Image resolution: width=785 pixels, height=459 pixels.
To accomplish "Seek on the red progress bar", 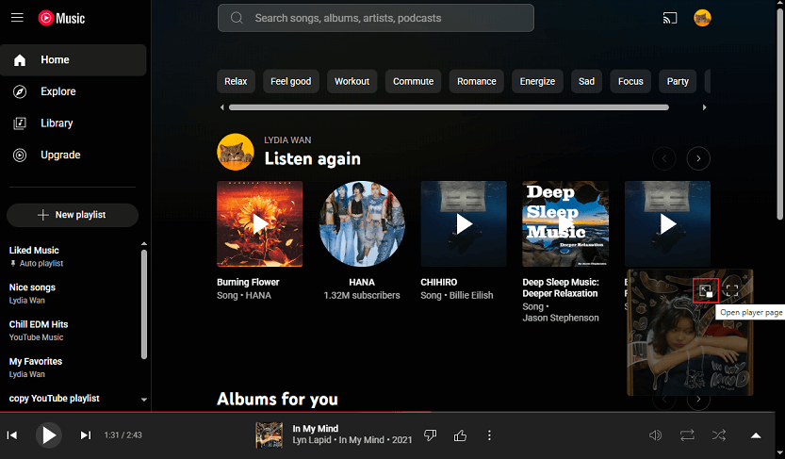I will pyautogui.click(x=215, y=412).
